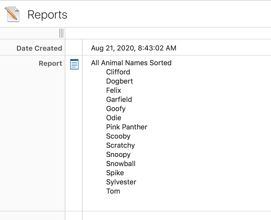
Task: Click the last entry, Tom
Action: [x=113, y=191]
